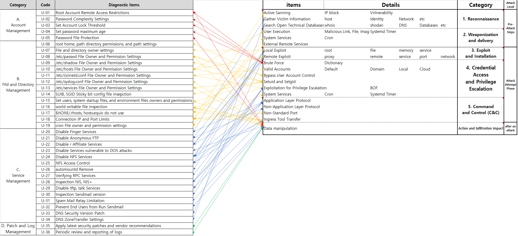This screenshot has width=518, height=236.
Task: Click the red arrow marker beside Brute Force
Action: point(262,63)
